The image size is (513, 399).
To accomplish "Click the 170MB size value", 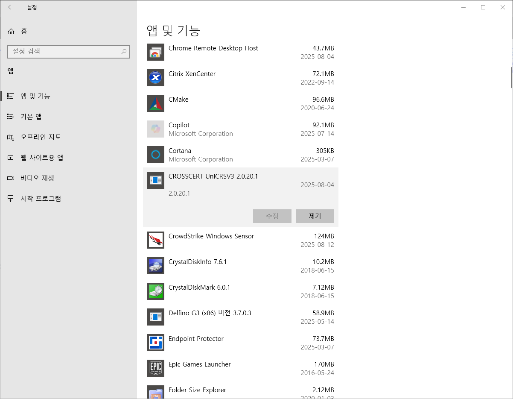I will click(324, 364).
